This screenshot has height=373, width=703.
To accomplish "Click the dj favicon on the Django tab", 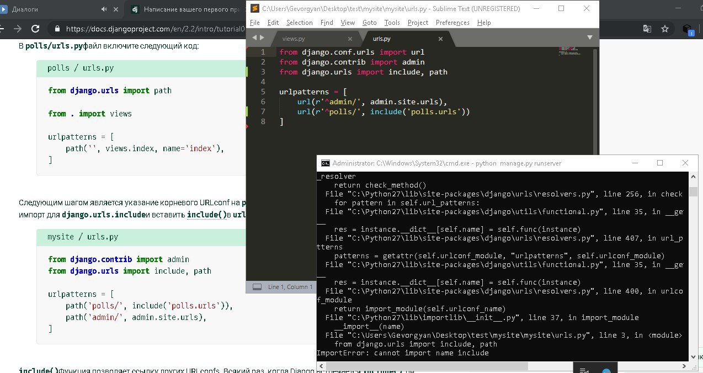I will [x=134, y=9].
